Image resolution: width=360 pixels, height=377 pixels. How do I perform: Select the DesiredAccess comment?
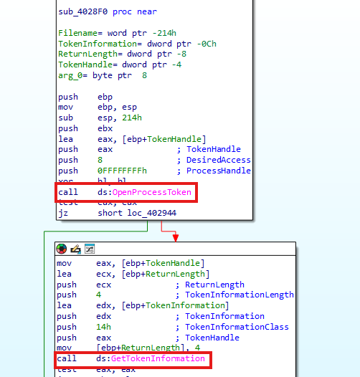pos(219,160)
